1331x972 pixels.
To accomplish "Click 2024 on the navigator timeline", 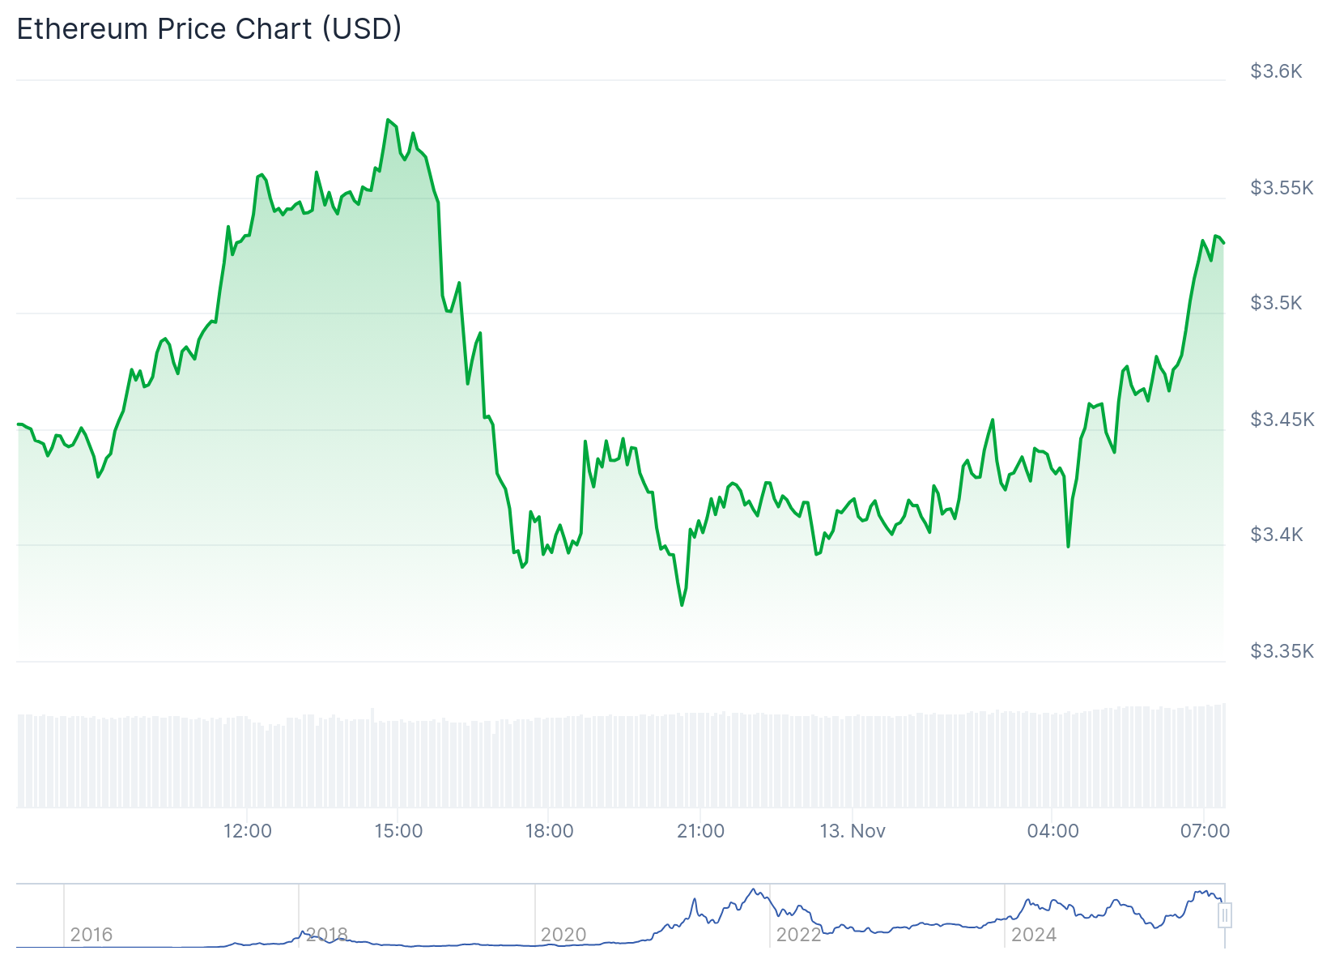I will pos(1034,935).
